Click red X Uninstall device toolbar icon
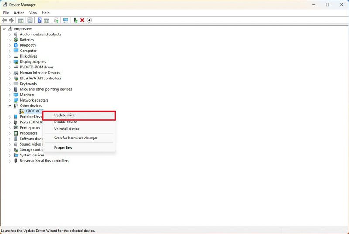The height and width of the screenshot is (234, 349). pyautogui.click(x=82, y=20)
